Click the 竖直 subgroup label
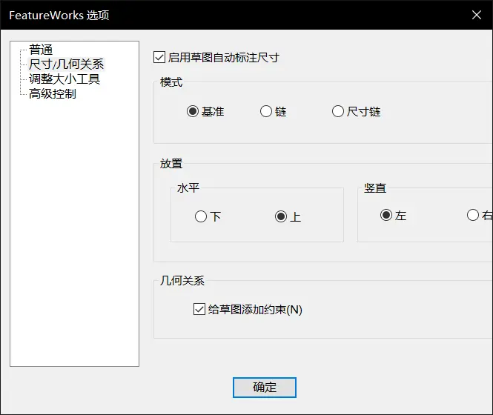The width and height of the screenshot is (493, 415). coord(375,188)
